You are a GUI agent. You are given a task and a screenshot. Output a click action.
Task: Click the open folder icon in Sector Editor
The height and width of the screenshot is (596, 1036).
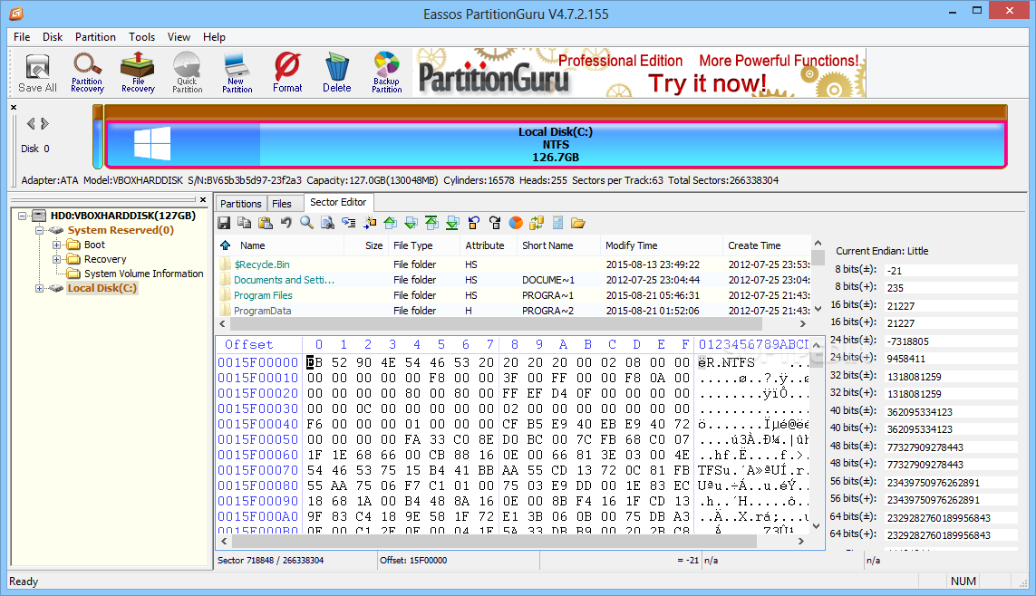pos(578,223)
